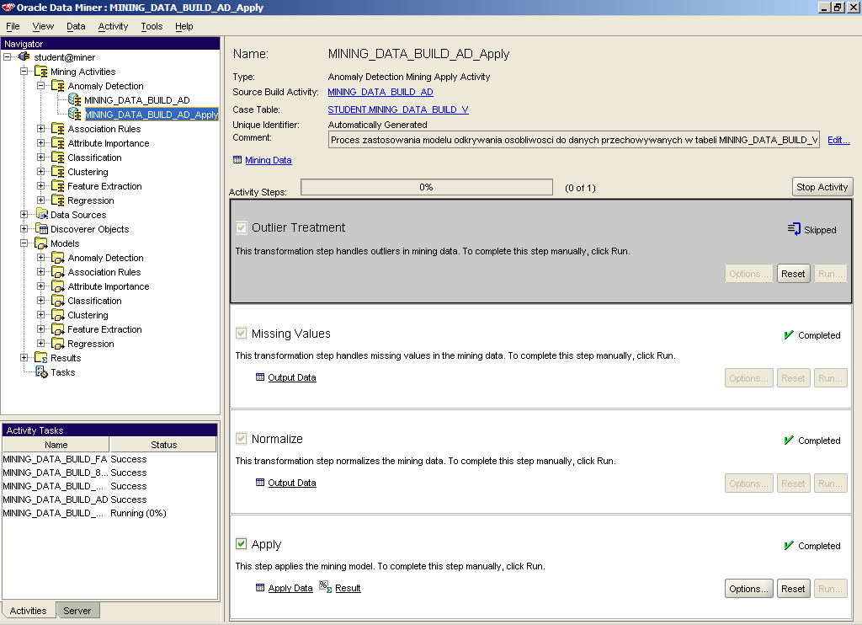Click the Data Sources folder icon
Viewport: 862px width, 625px height.
coord(42,214)
